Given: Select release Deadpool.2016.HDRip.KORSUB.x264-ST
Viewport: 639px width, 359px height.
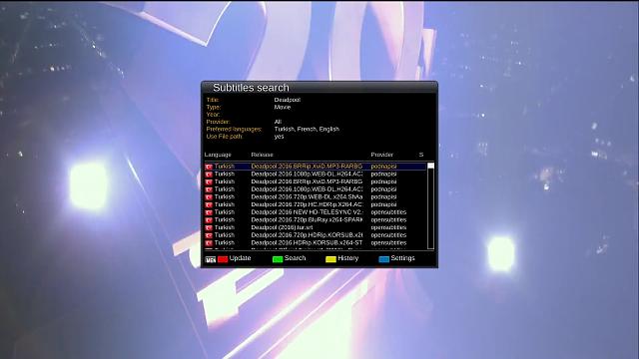Looking at the screenshot, I should [307, 243].
